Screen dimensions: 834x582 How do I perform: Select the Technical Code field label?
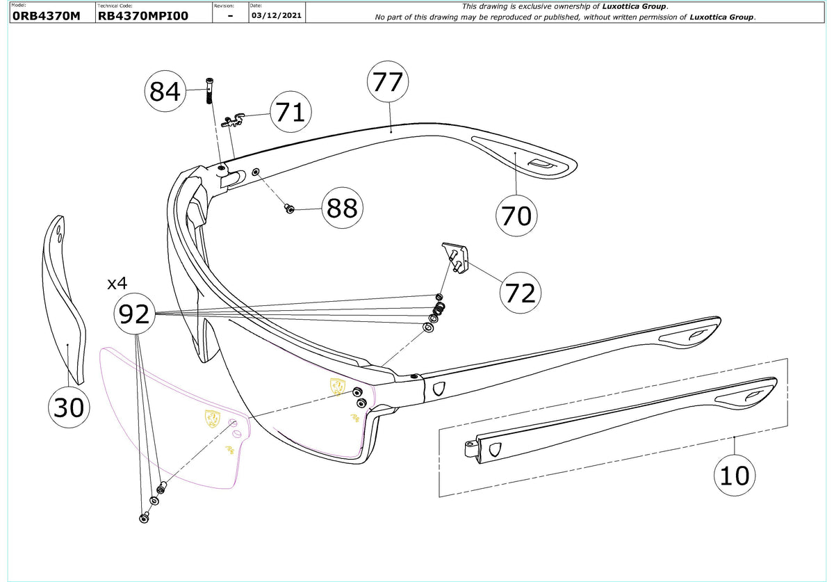coord(113,5)
